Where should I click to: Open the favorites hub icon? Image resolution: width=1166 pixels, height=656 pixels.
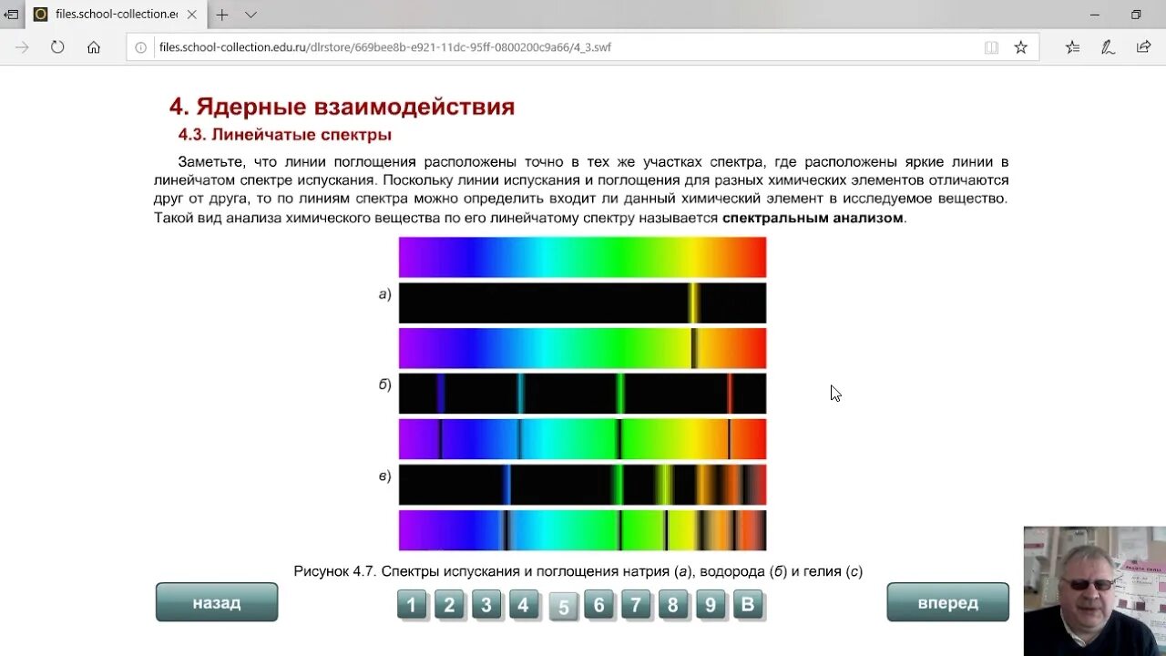tap(1072, 47)
